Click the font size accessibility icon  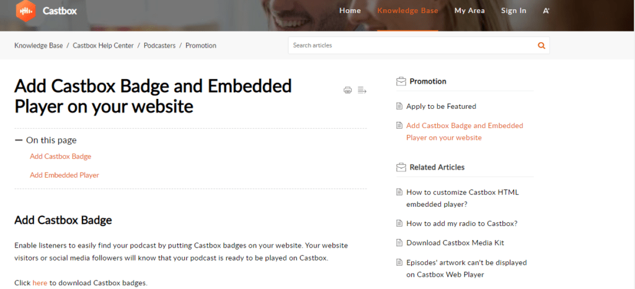[546, 11]
